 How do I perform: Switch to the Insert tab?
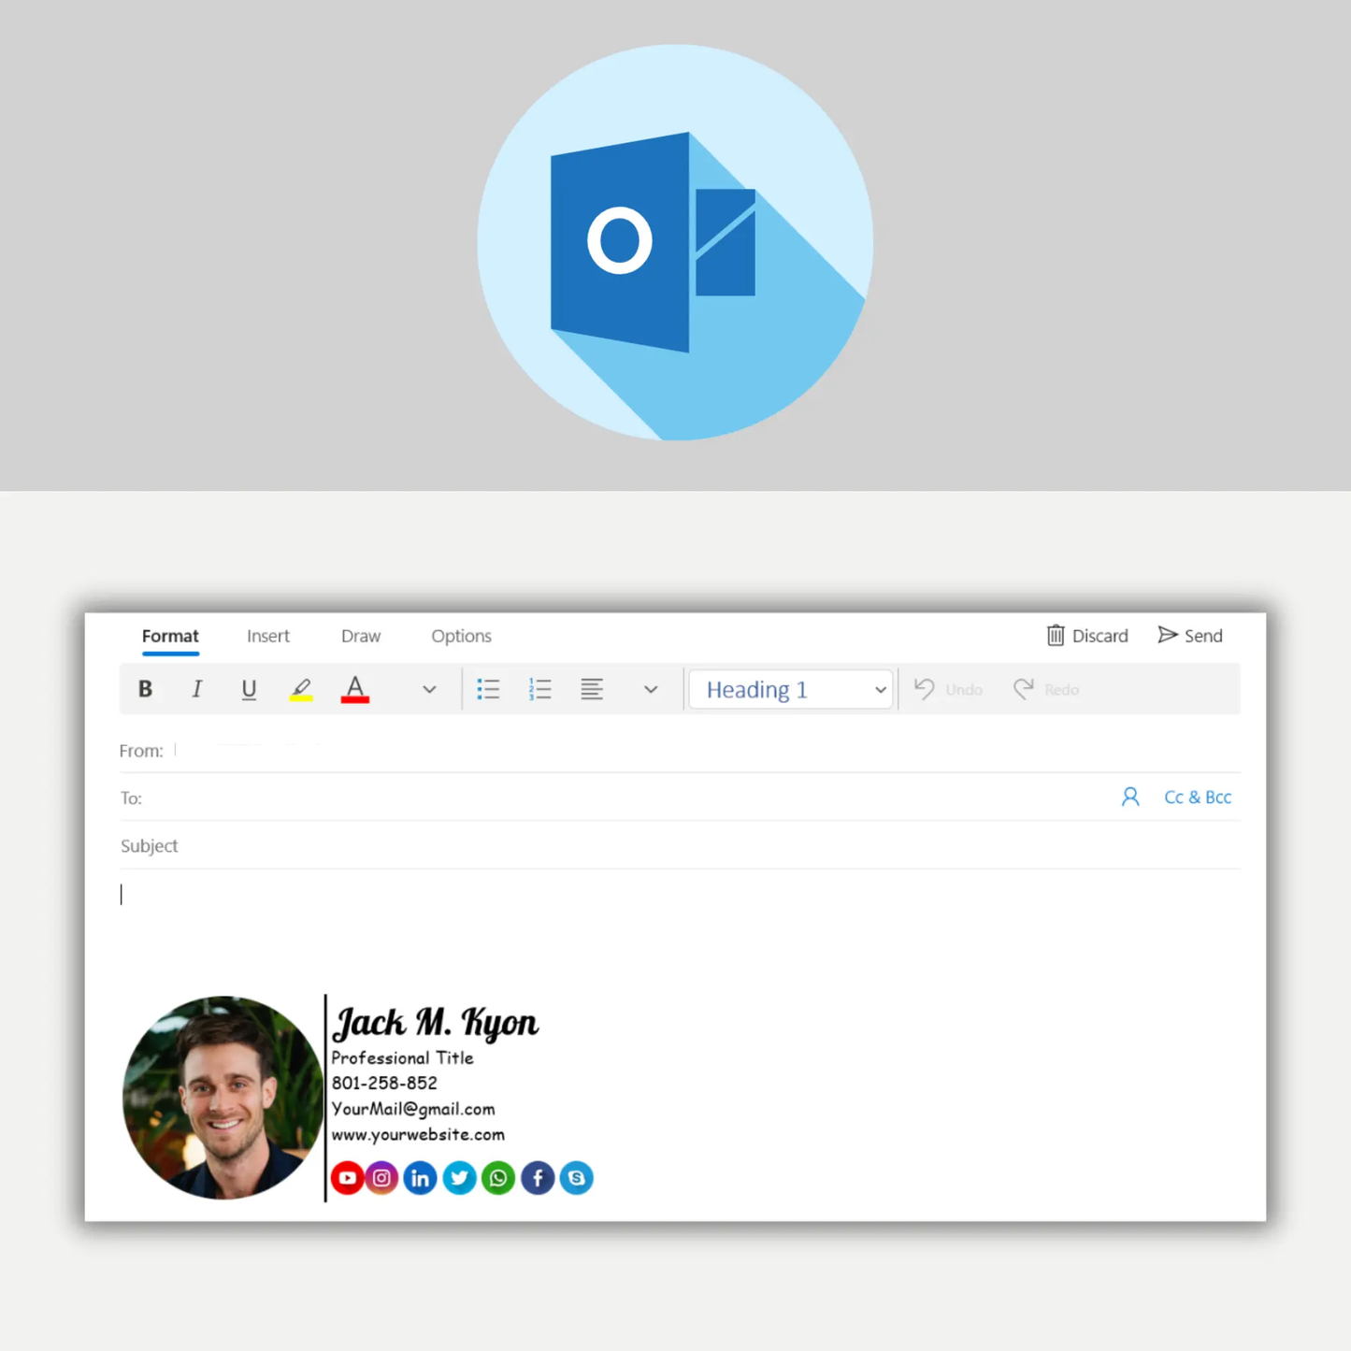point(268,636)
